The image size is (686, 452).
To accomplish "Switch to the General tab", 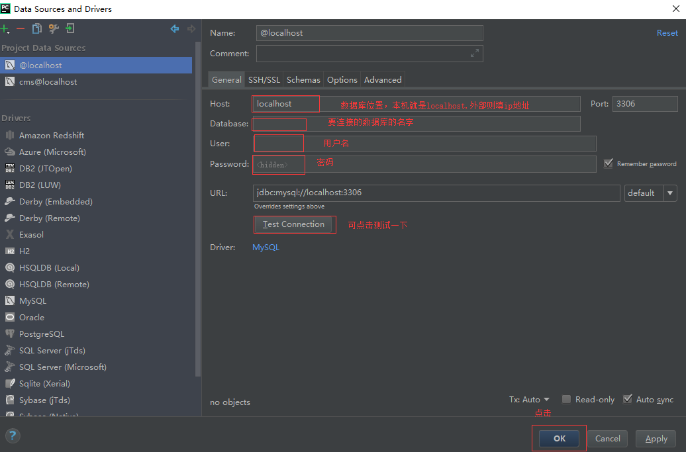I will click(x=226, y=80).
